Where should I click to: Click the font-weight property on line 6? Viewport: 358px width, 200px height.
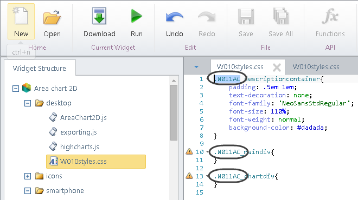coord(250,119)
